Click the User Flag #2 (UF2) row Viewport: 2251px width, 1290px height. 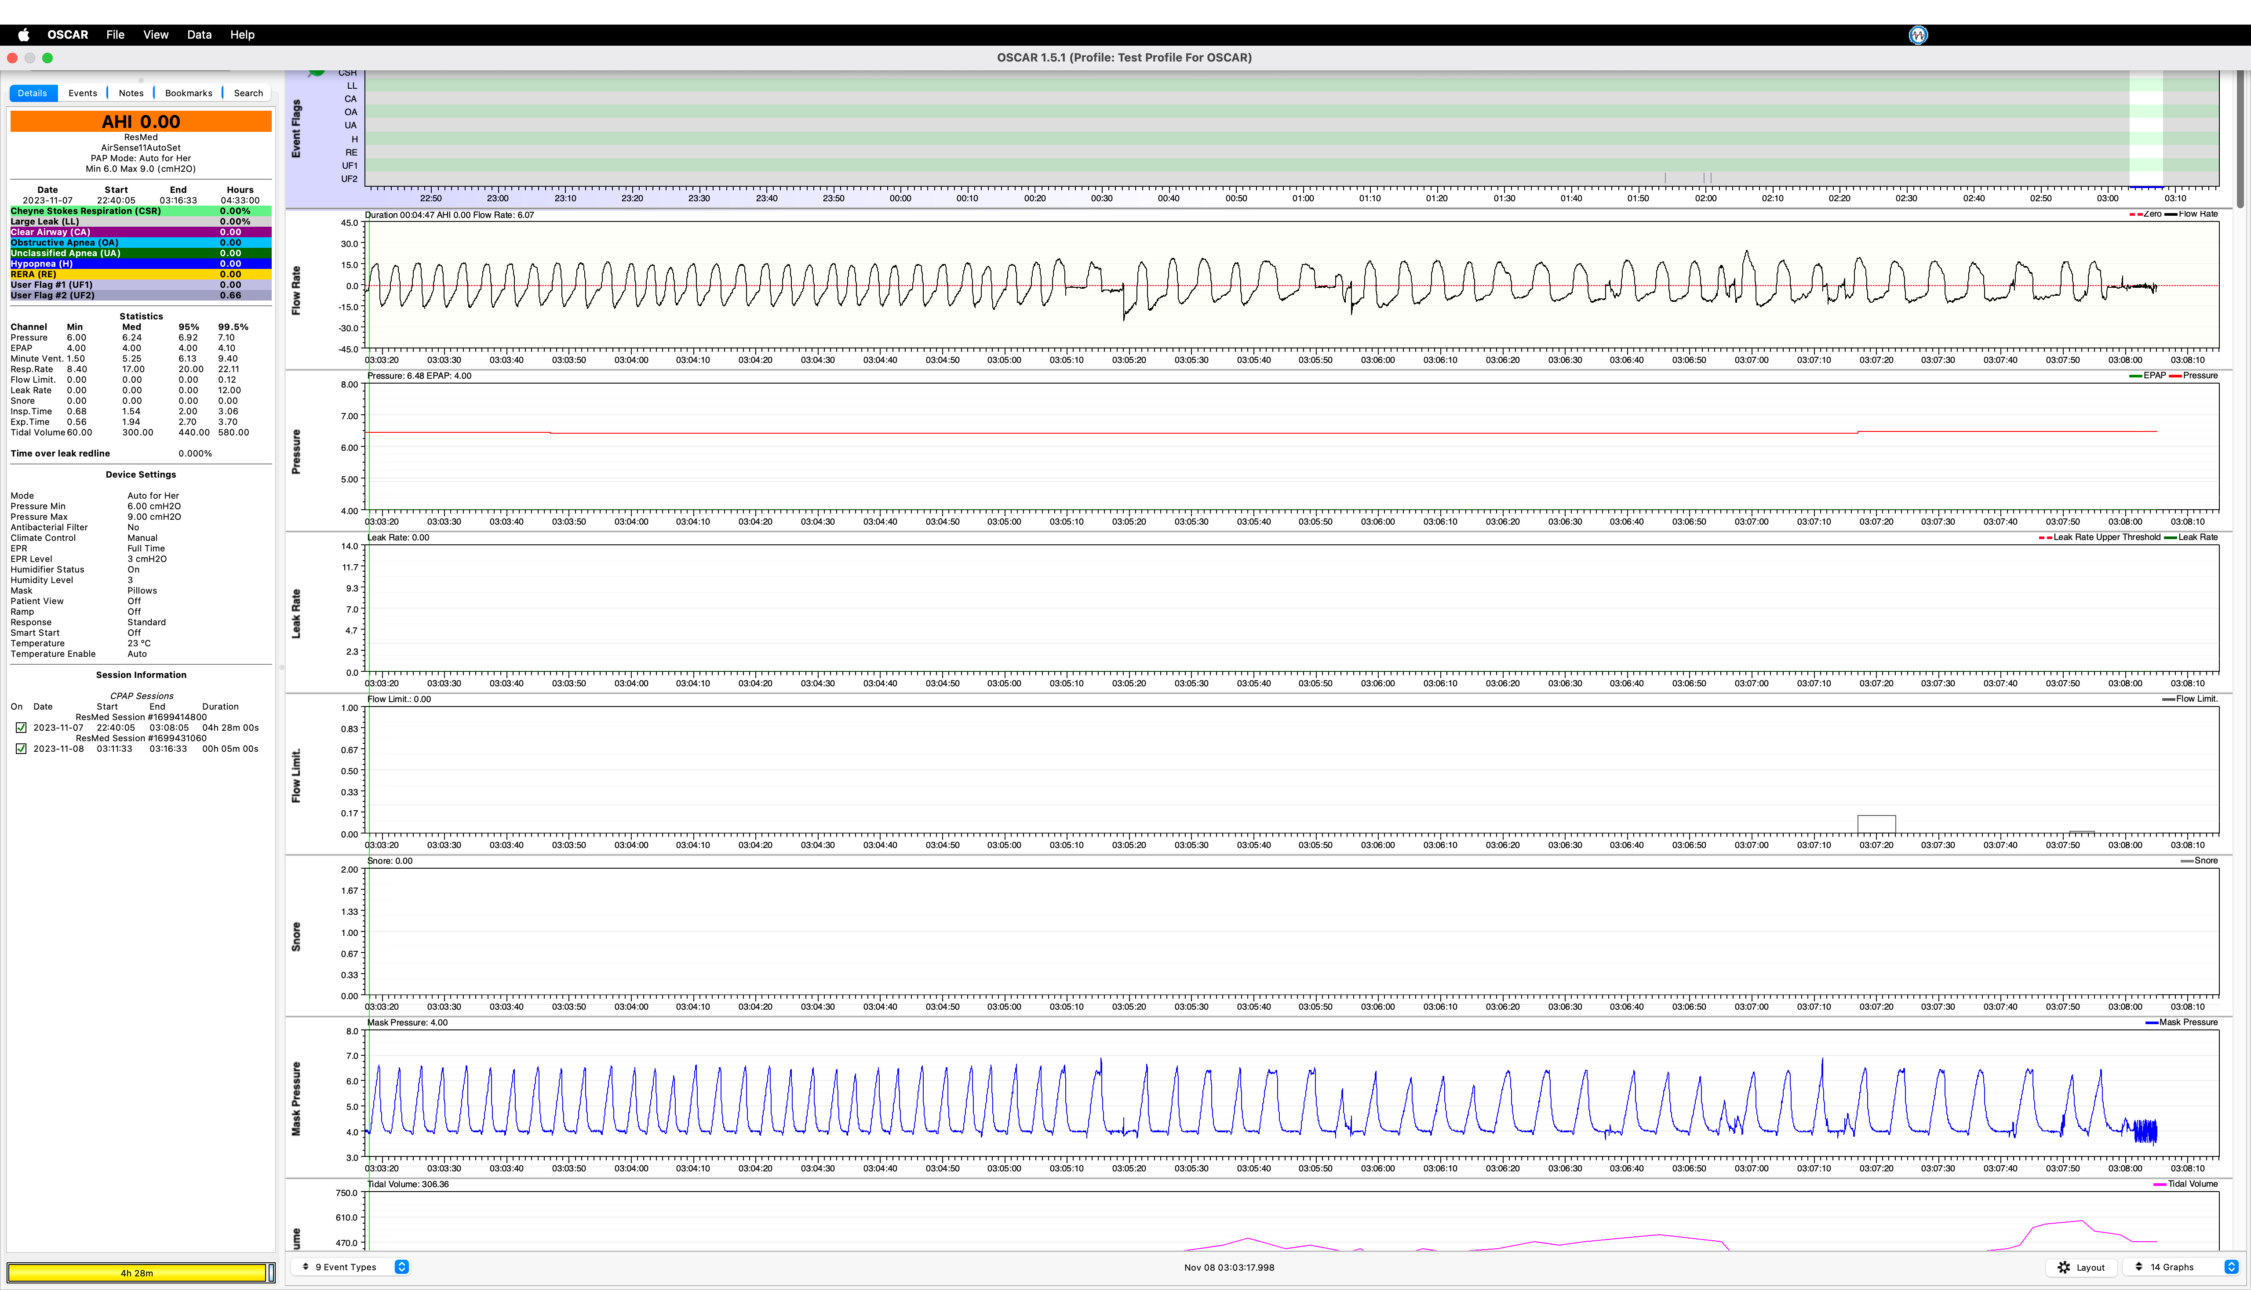pos(141,296)
